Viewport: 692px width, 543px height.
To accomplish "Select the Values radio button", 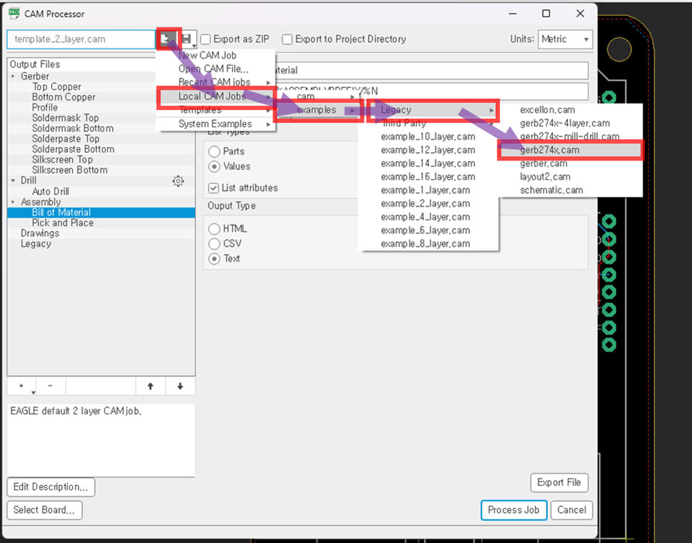I will pos(214,166).
